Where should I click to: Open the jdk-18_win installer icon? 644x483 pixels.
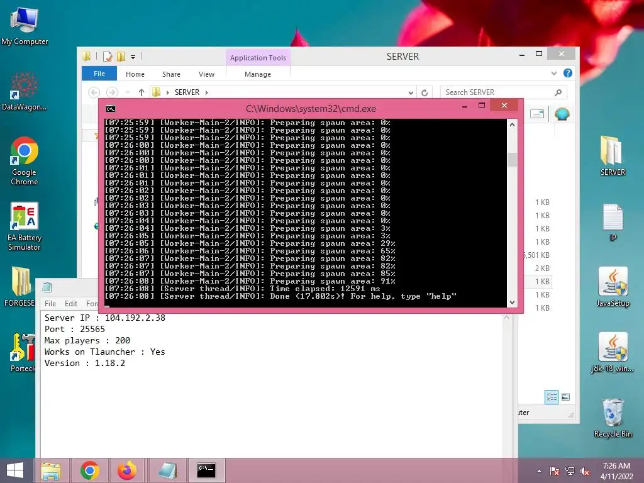tap(613, 352)
